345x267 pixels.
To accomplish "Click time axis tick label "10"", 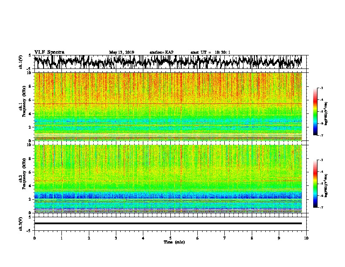I will [306, 238].
